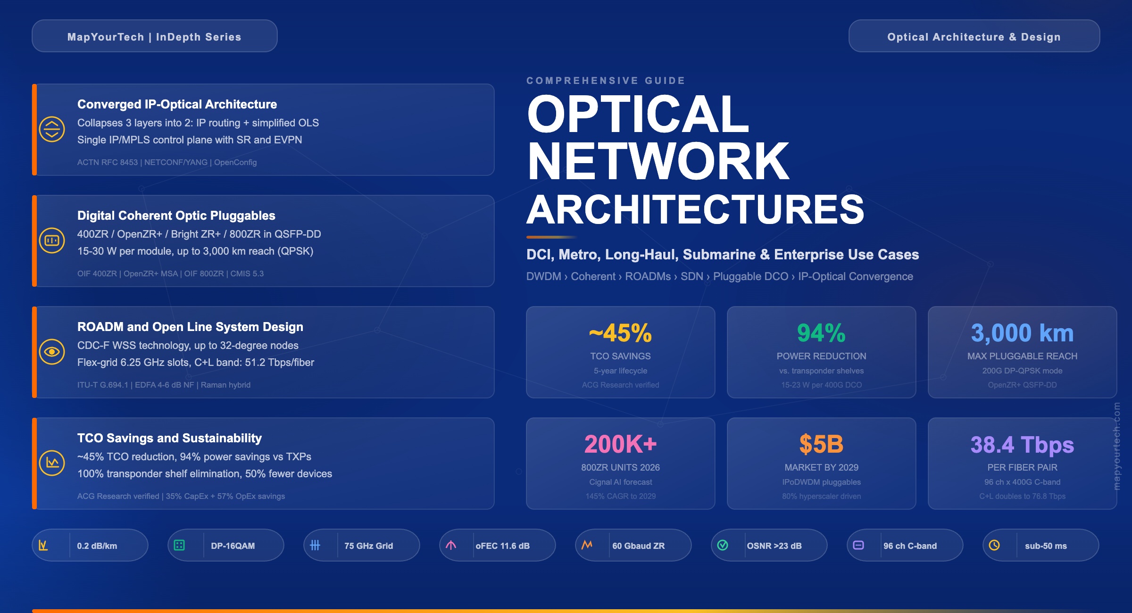Click the OSNR >23 dB checkmark icon

click(723, 546)
